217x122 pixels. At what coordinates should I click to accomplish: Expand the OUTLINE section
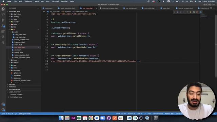click(12, 84)
